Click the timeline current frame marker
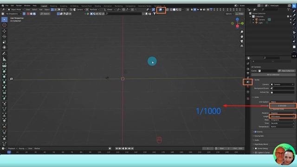The image size is (297, 167). [9, 152]
